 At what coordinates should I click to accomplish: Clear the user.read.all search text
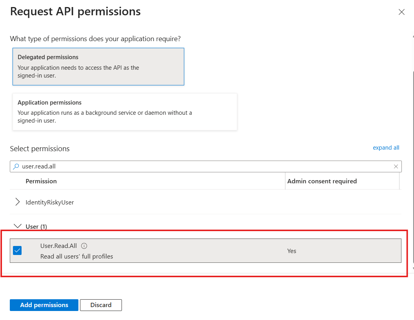point(396,166)
